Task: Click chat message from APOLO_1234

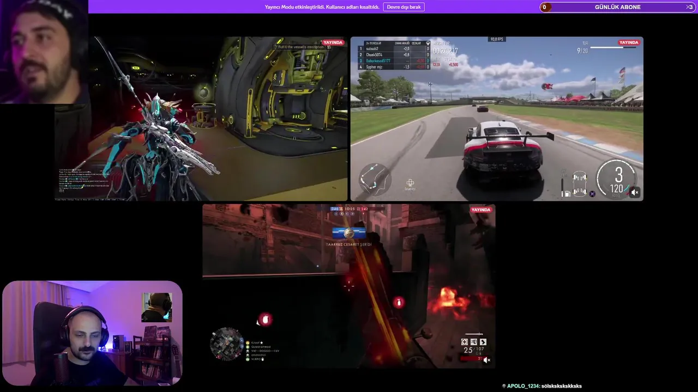Action: [541, 386]
